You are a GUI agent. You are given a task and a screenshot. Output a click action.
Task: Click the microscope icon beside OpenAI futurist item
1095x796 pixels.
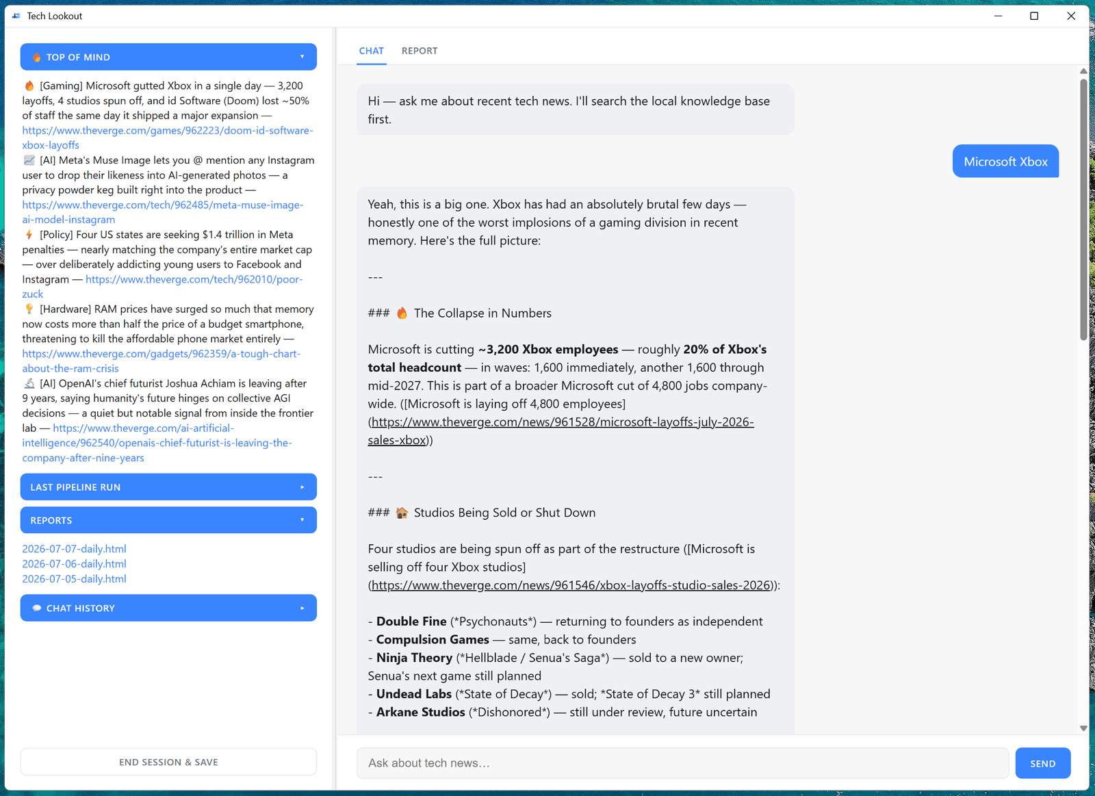[29, 383]
